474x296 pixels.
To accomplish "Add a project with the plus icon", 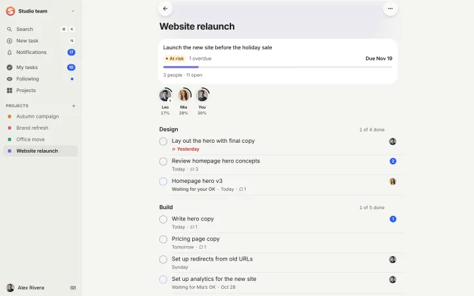I will tap(74, 106).
